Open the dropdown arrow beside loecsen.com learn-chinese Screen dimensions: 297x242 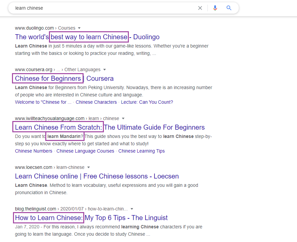[x=89, y=167]
